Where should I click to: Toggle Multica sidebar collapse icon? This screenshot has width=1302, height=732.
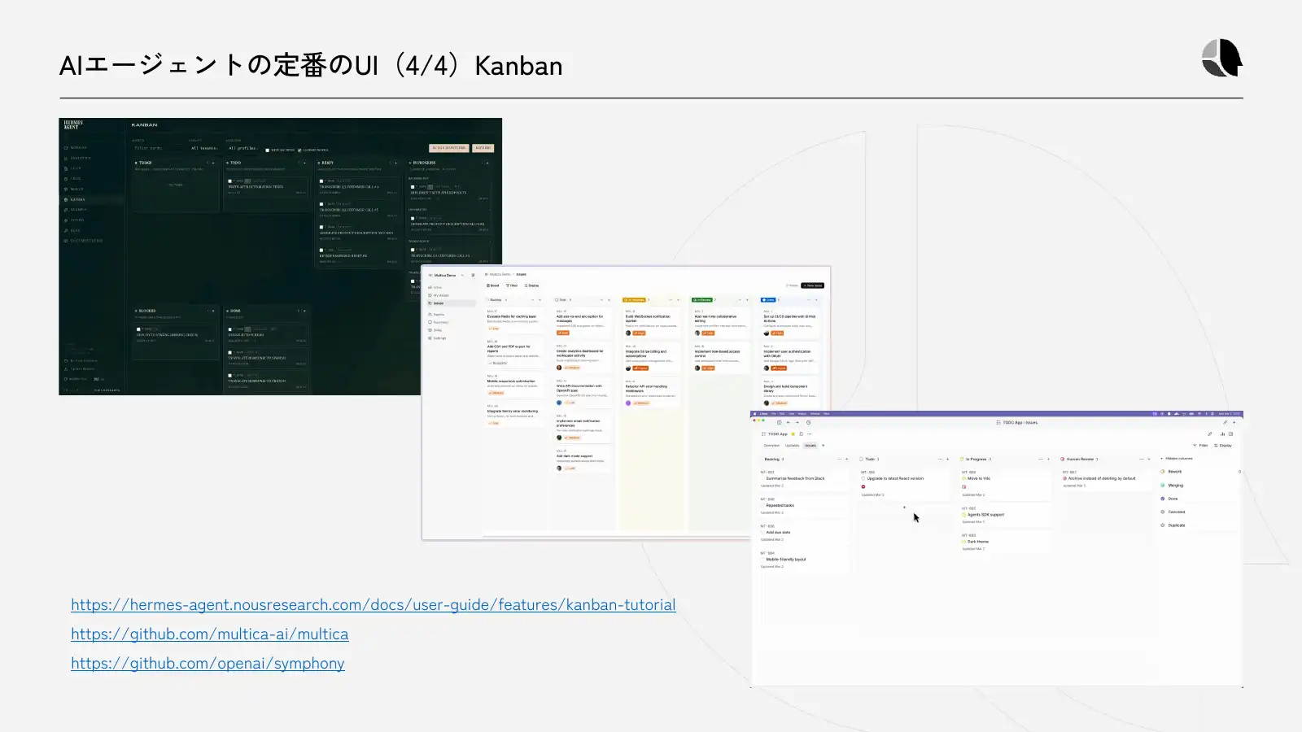473,275
